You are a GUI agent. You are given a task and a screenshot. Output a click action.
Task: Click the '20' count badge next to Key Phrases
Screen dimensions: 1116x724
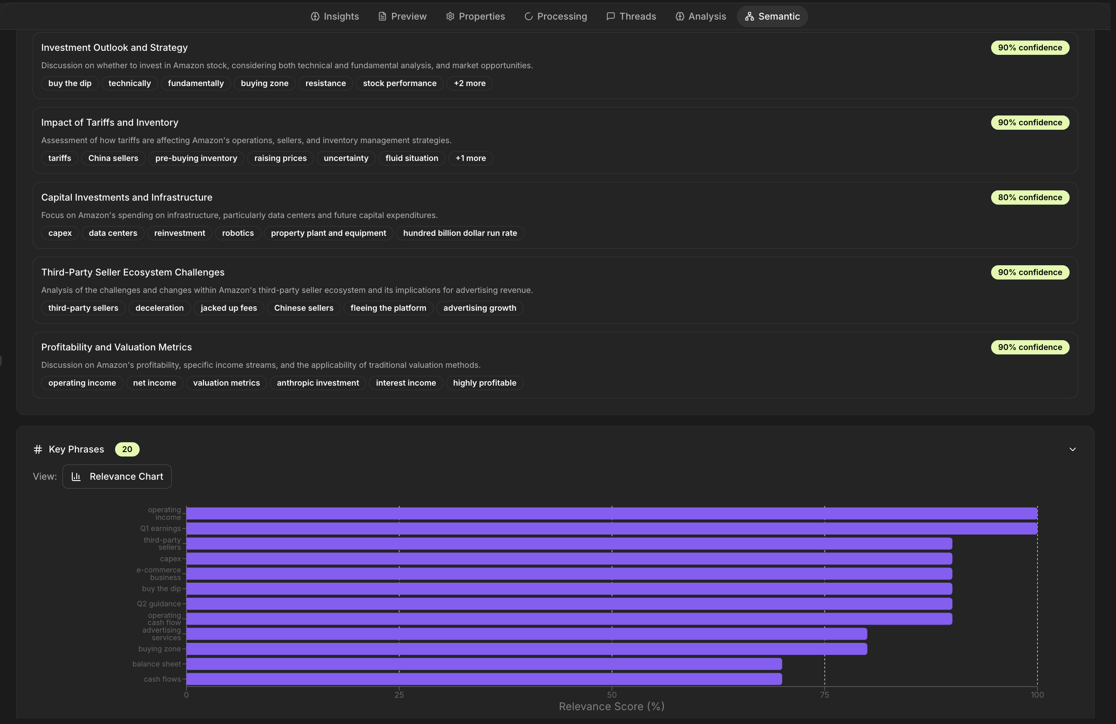pyautogui.click(x=127, y=449)
